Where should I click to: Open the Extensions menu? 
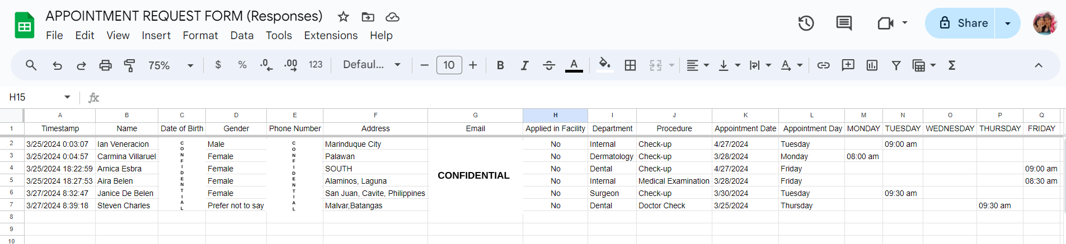coord(331,35)
